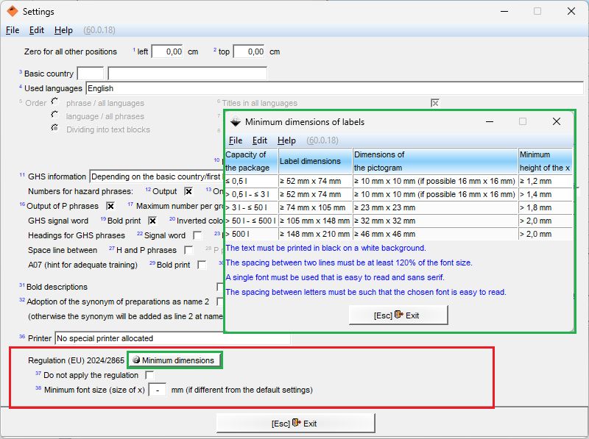589x439 pixels.
Task: Click the > 1,8 mm height cell
Action: pyautogui.click(x=546, y=207)
